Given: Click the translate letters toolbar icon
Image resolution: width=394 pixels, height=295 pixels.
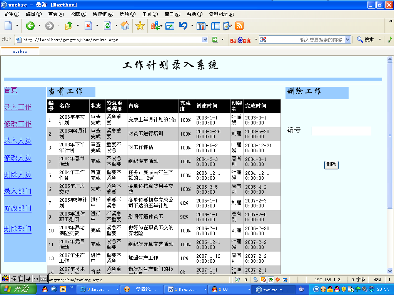Looking at the screenshot, I should coord(155,26).
